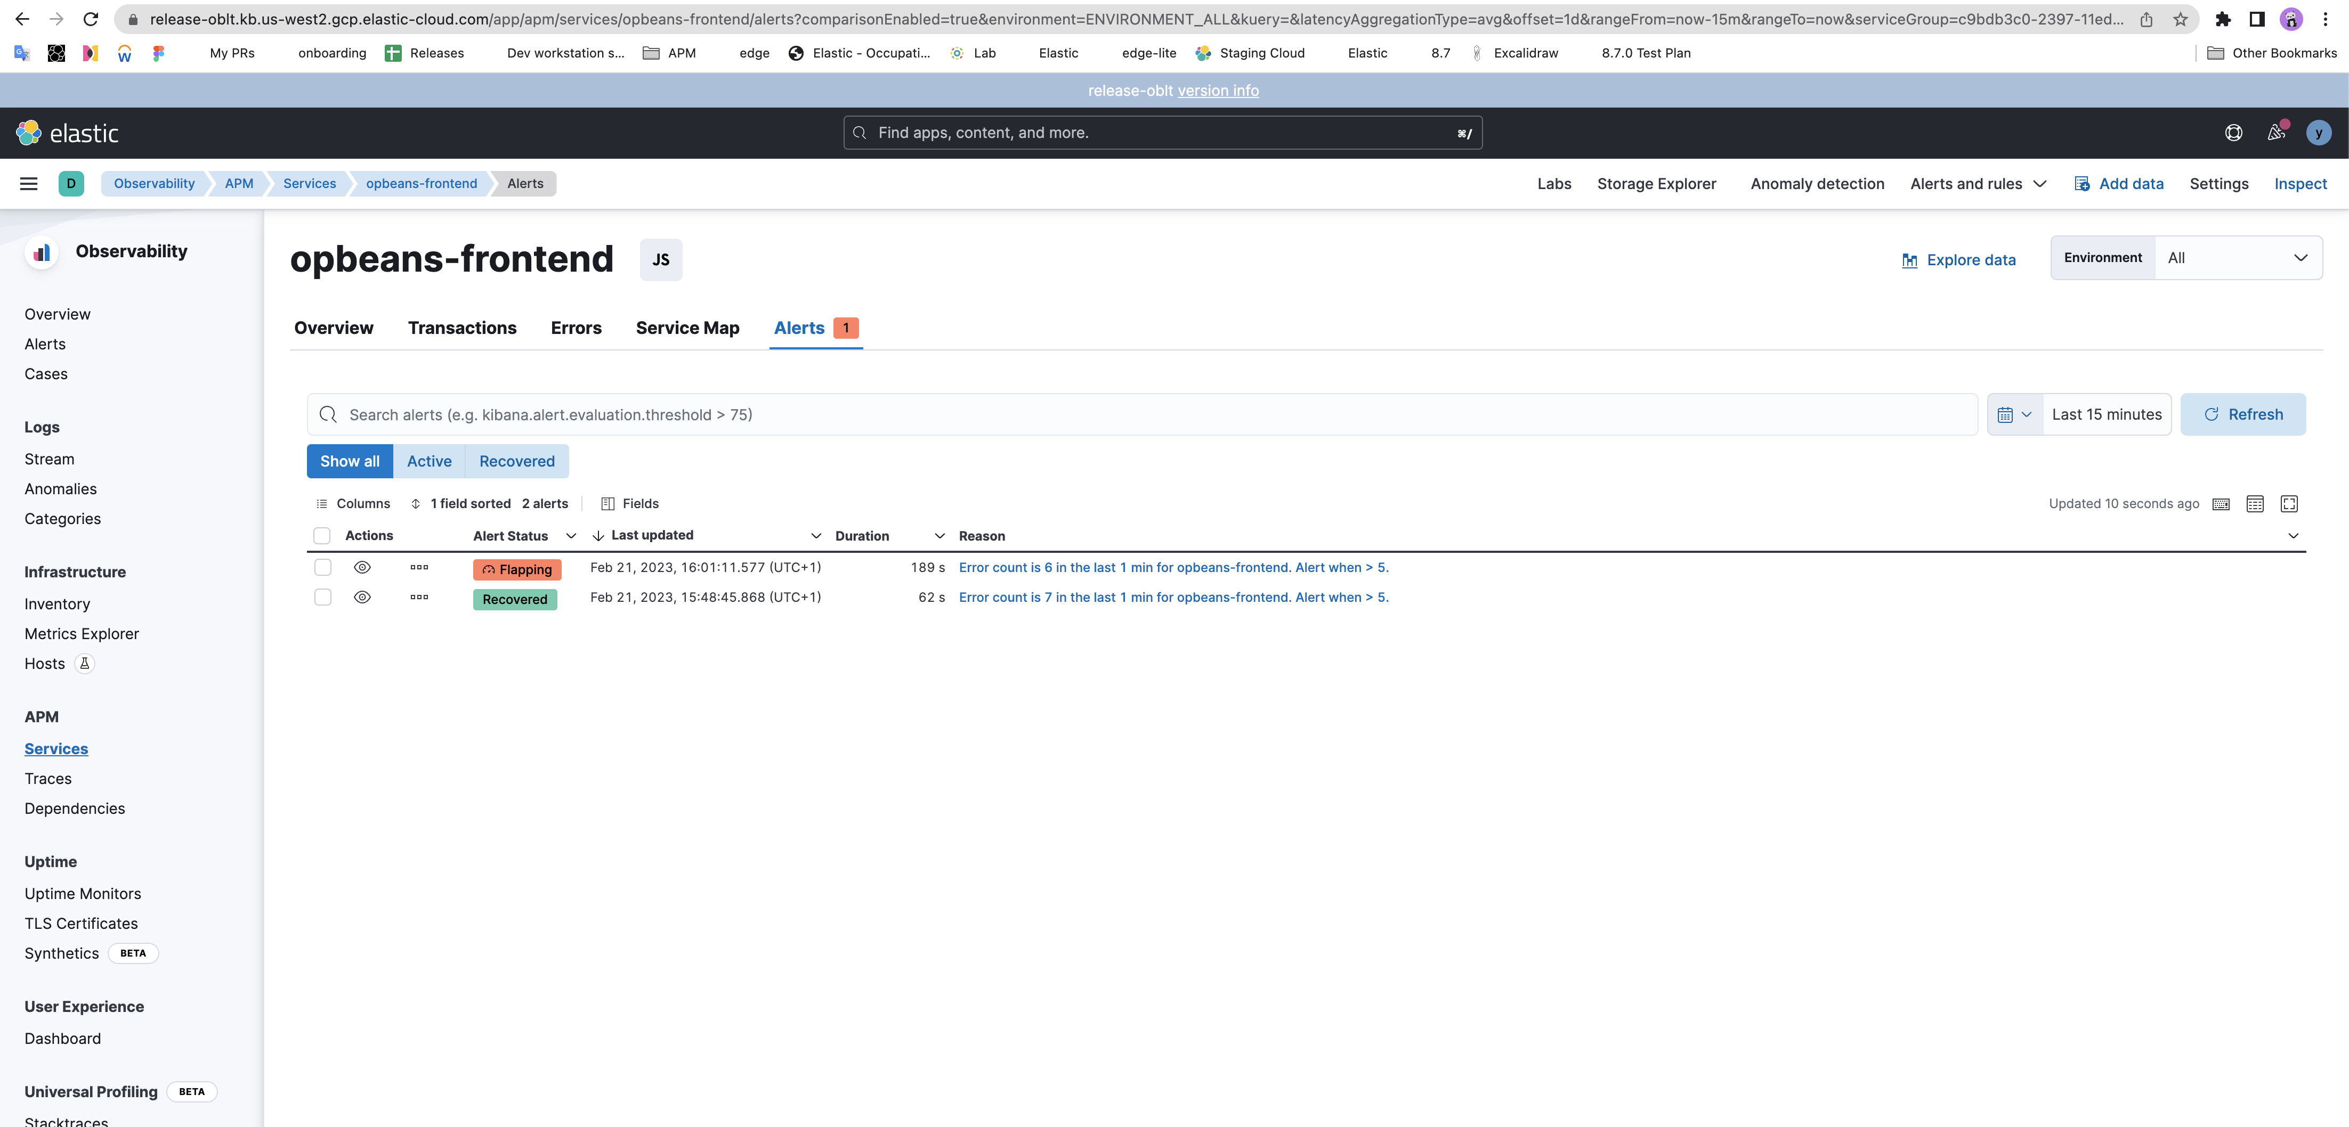Open the actions menu on the Recovered alert row
2349x1127 pixels.
(x=419, y=598)
